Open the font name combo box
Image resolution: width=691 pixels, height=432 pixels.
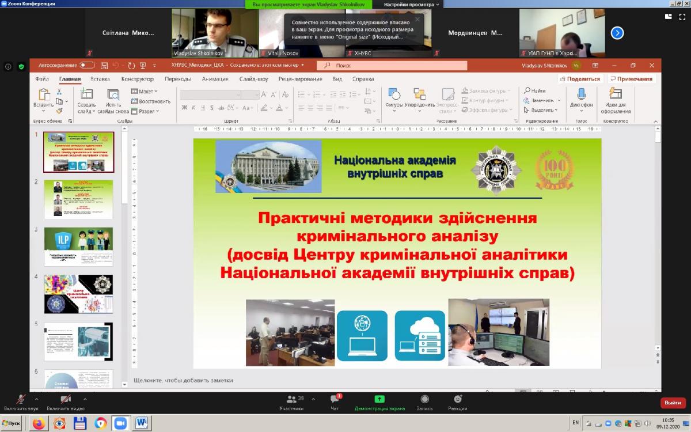click(x=211, y=94)
